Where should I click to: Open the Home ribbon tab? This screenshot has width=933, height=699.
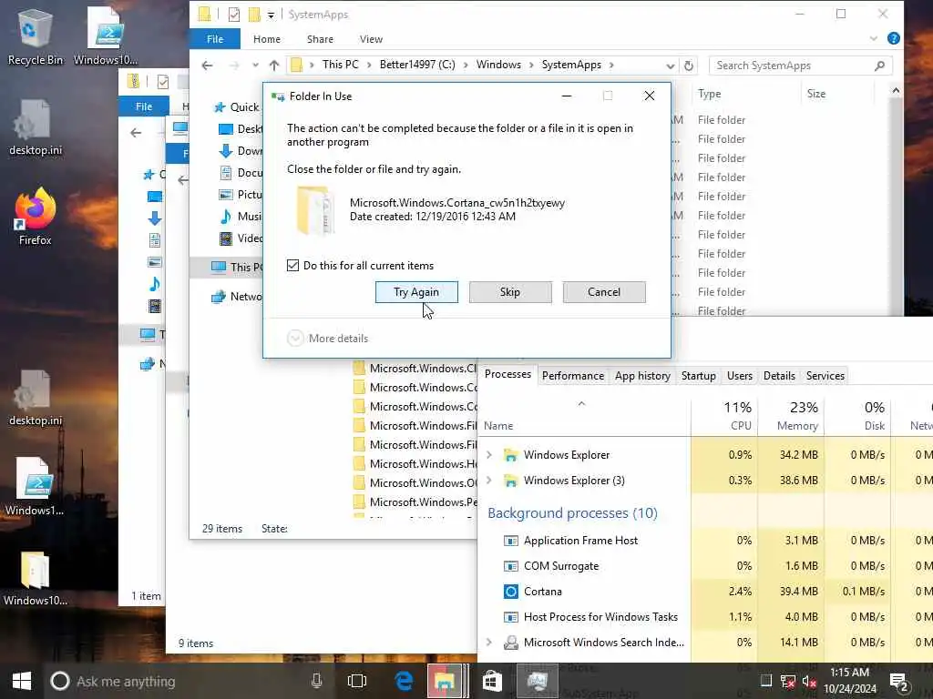pos(267,39)
